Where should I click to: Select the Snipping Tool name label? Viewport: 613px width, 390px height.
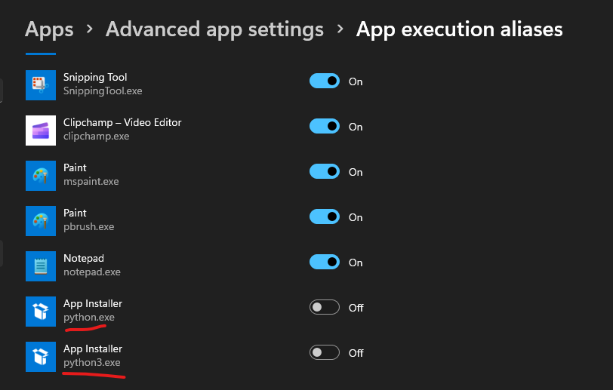(x=95, y=78)
